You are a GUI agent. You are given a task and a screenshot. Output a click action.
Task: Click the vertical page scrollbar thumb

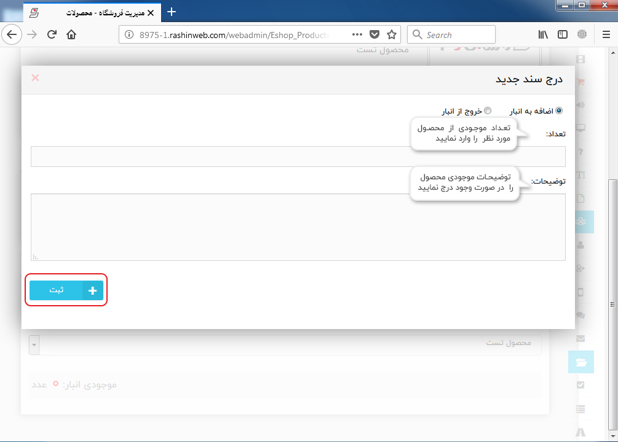(612, 304)
